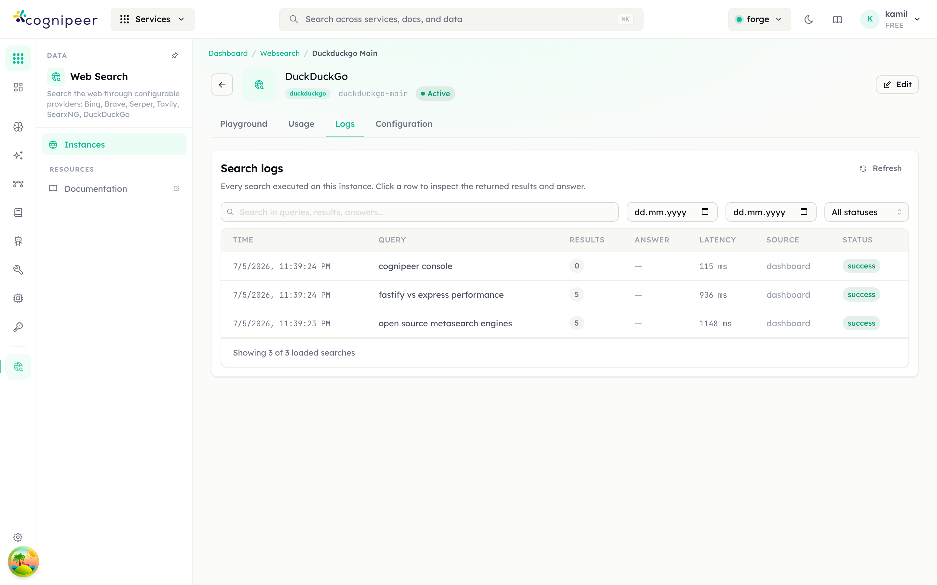Screen dimensions: 937x585
Task: Go to Websearch breadcrumb
Action: 279,53
